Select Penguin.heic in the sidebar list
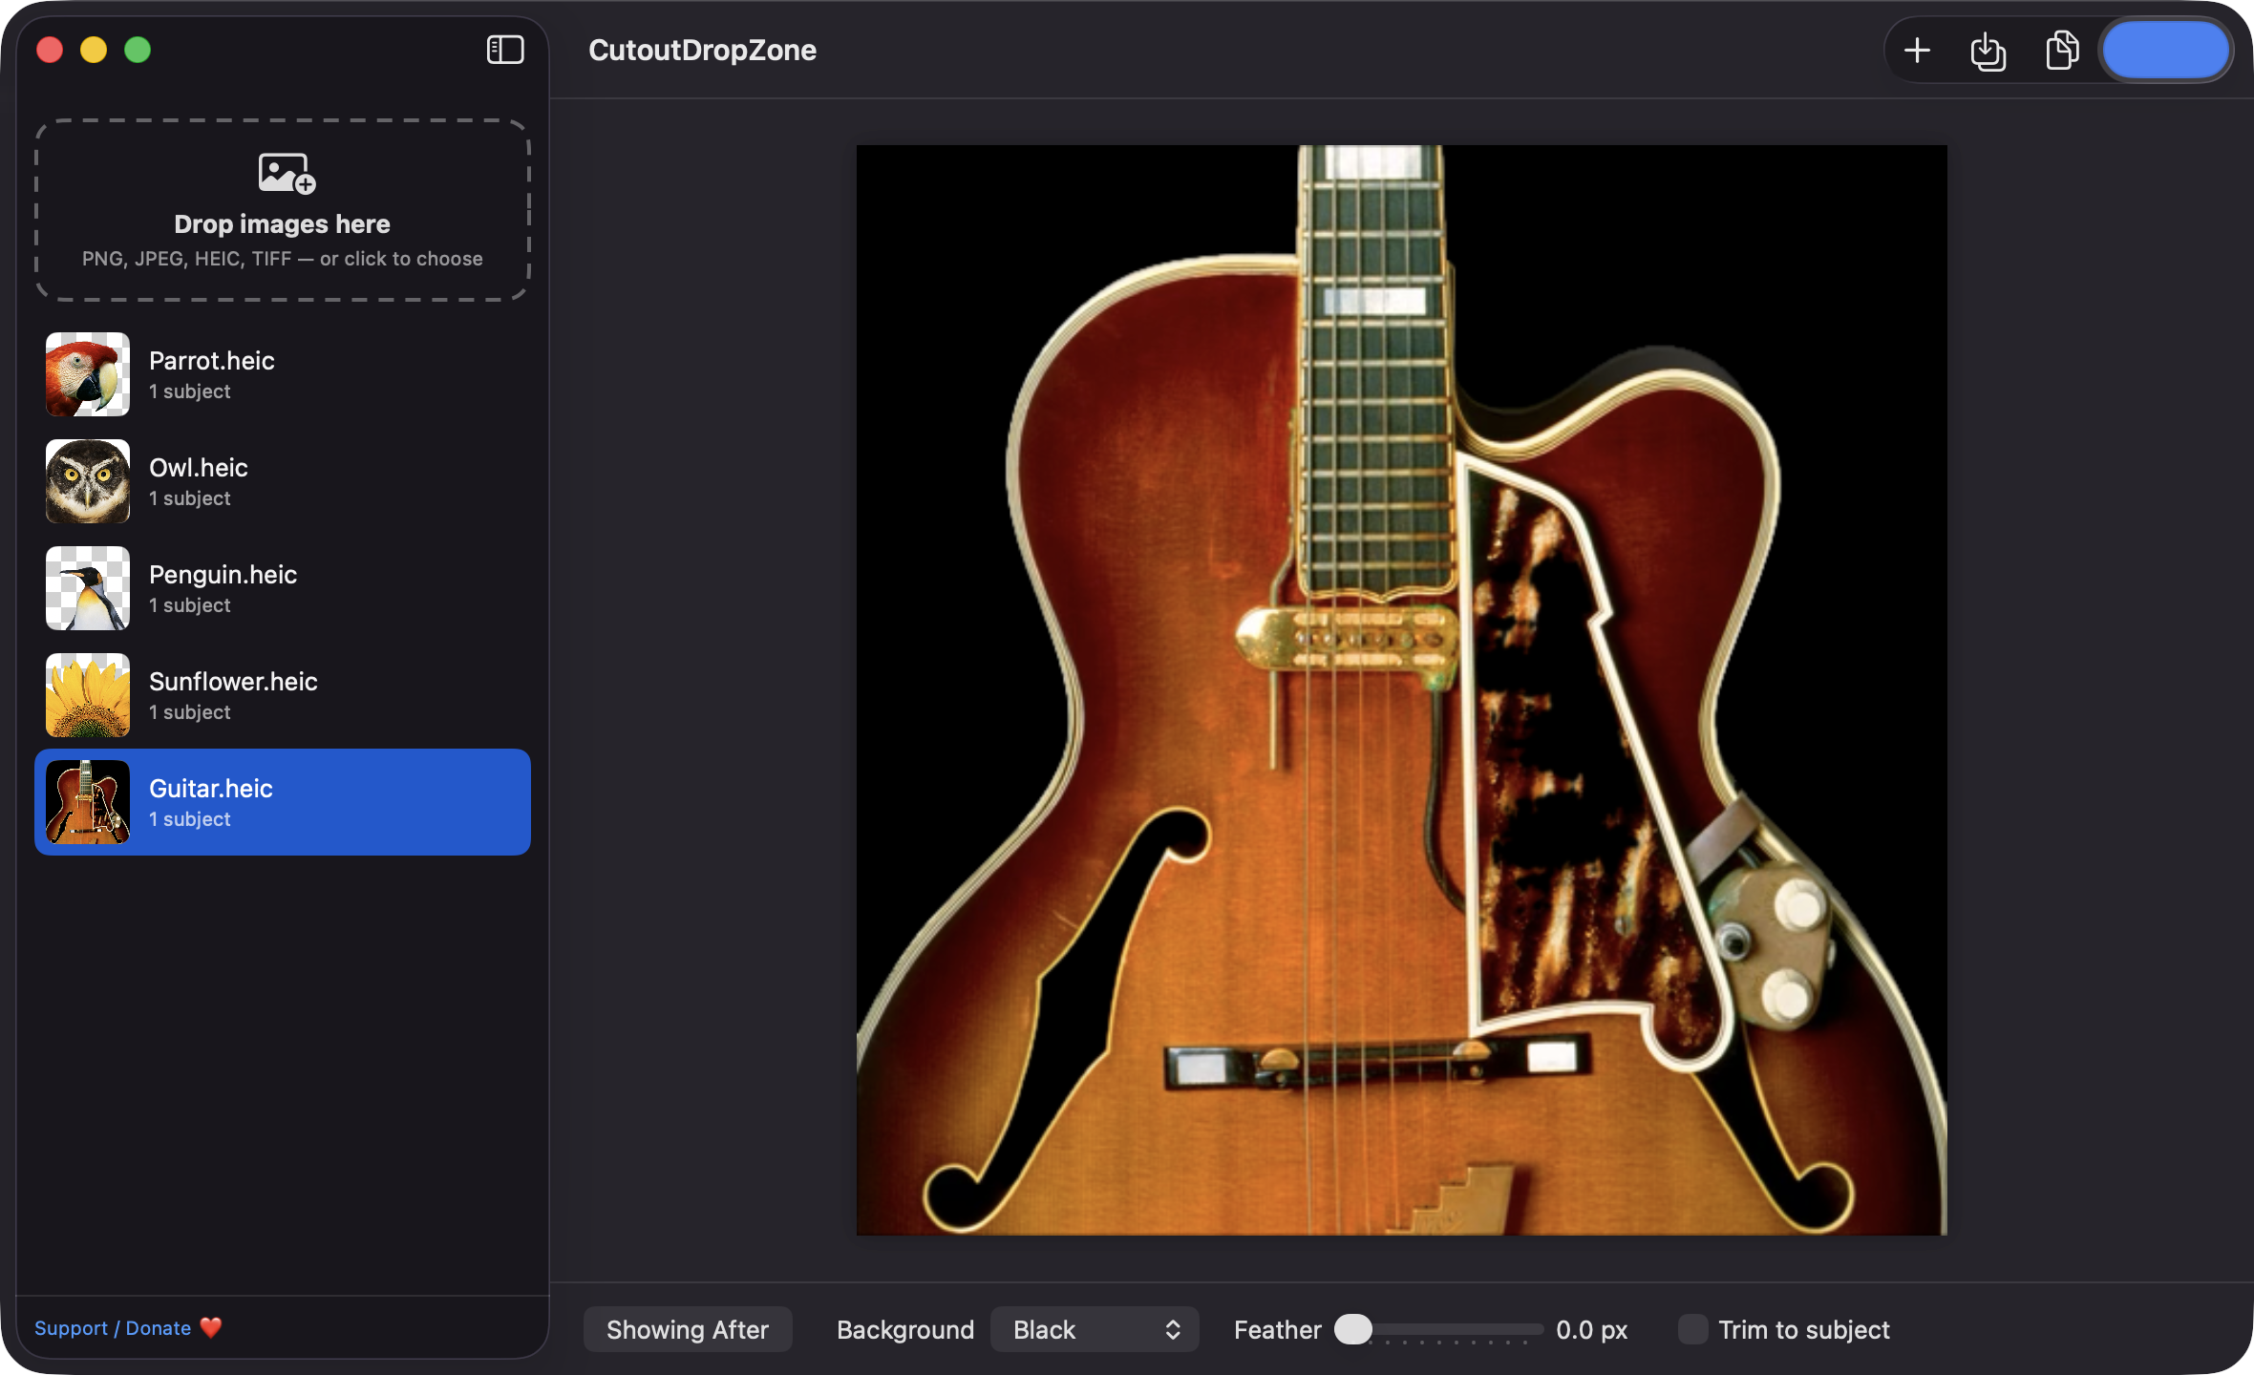This screenshot has width=2254, height=1375. coord(283,588)
